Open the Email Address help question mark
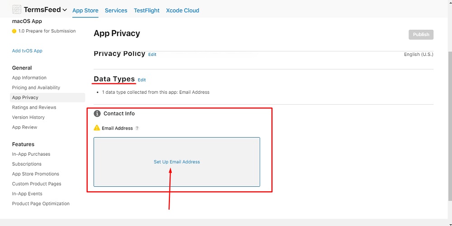 pyautogui.click(x=137, y=128)
